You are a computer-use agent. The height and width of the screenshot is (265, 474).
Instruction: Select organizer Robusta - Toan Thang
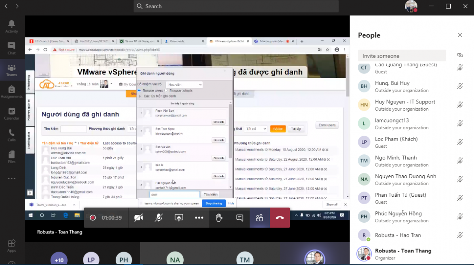point(411,254)
